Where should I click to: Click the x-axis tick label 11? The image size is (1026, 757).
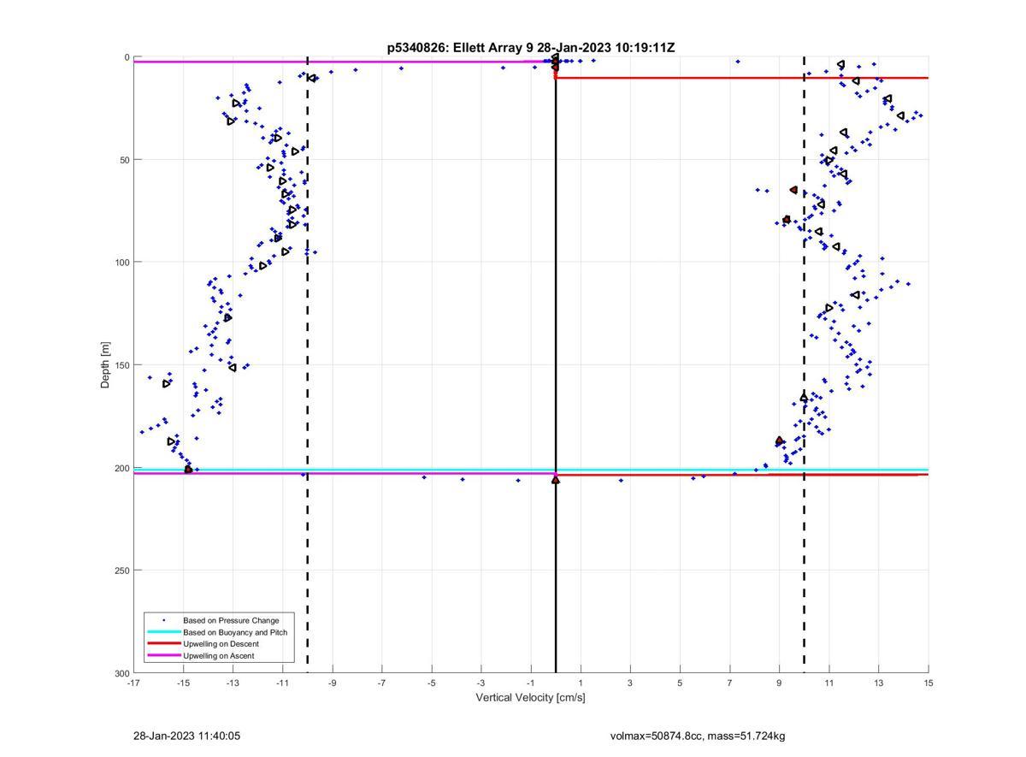click(x=829, y=683)
